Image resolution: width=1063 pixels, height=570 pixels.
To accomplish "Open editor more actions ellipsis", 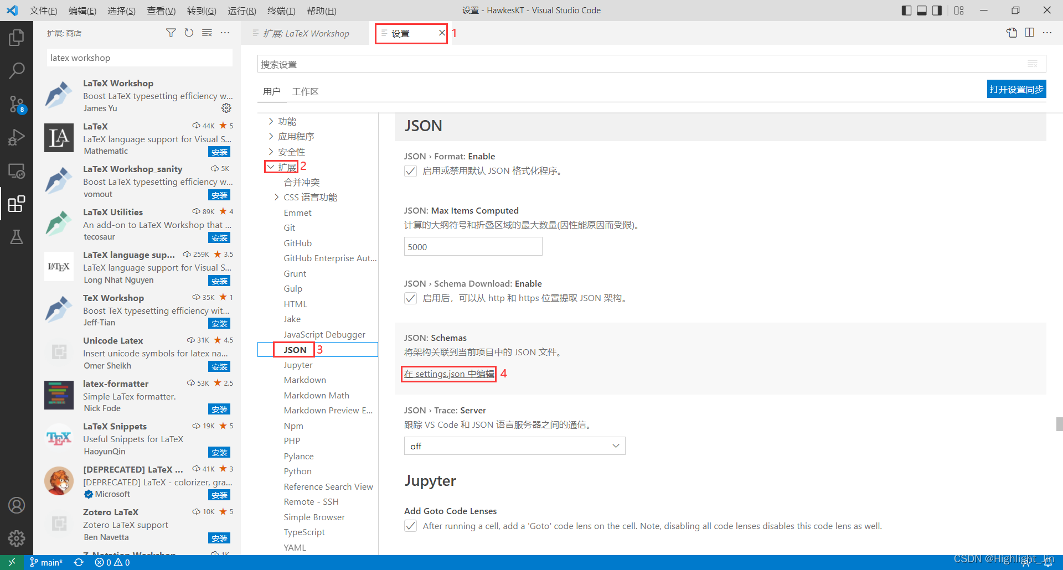I will click(x=1047, y=33).
